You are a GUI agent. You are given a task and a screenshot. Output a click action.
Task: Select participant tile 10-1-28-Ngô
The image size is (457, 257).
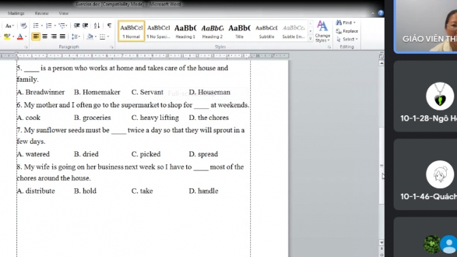[425, 96]
